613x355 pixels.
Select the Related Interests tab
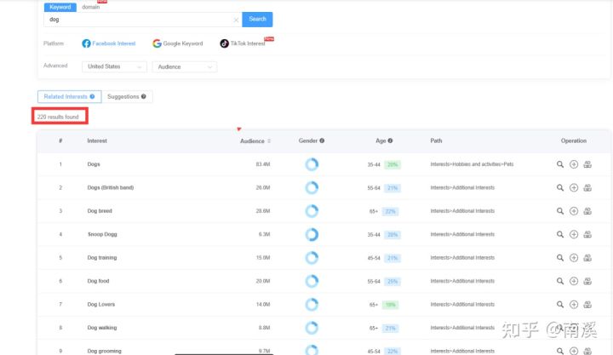[x=69, y=96]
